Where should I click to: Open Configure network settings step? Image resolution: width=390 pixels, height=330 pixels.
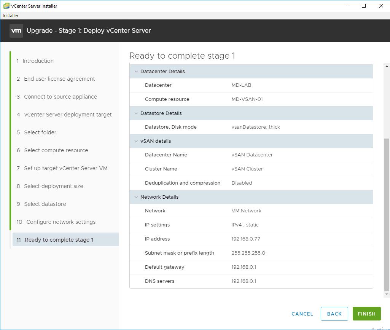[56, 222]
